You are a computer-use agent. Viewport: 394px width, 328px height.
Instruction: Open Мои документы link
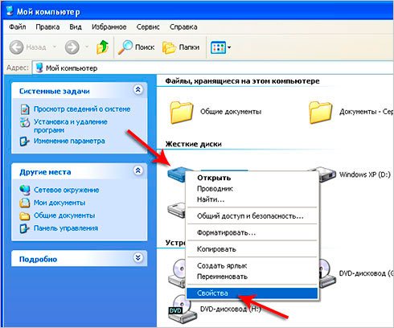click(x=60, y=203)
